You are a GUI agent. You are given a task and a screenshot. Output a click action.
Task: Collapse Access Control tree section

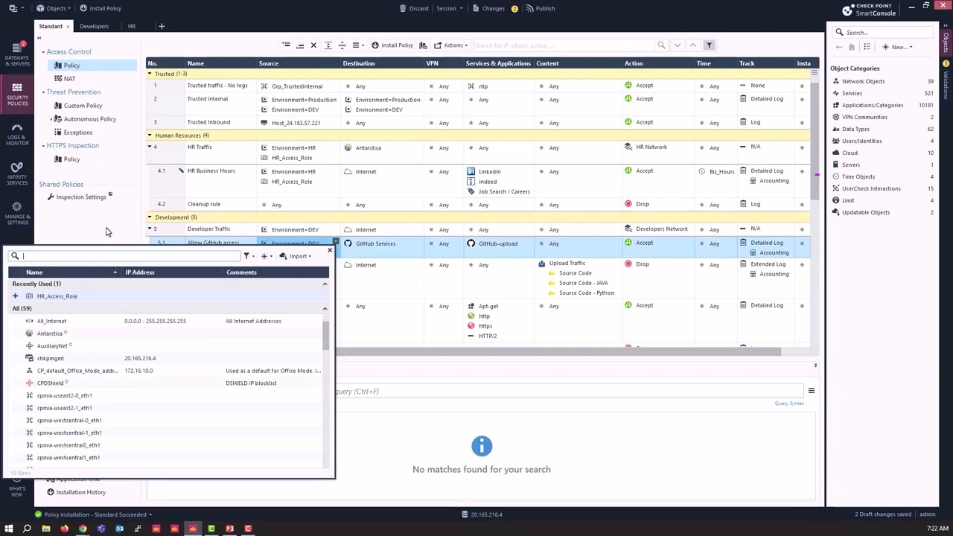coord(43,52)
